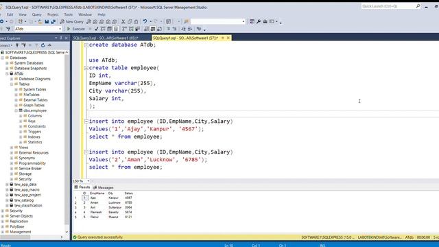Select the tew_catalog database

coord(24,200)
